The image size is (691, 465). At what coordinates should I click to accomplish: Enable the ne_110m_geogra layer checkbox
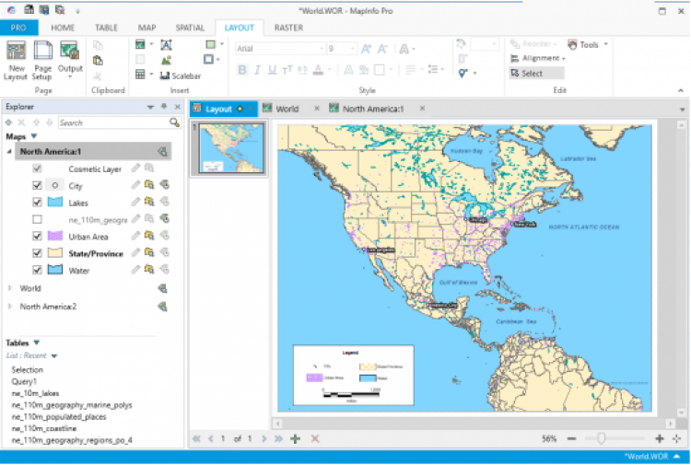point(38,219)
